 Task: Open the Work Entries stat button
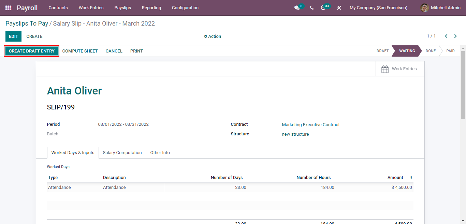400,69
